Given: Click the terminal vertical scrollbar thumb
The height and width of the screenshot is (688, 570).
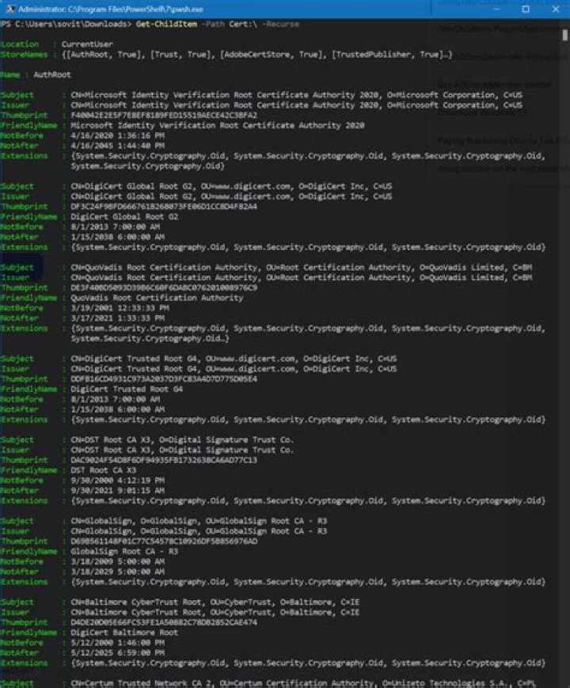Looking at the screenshot, I should coord(564,36).
